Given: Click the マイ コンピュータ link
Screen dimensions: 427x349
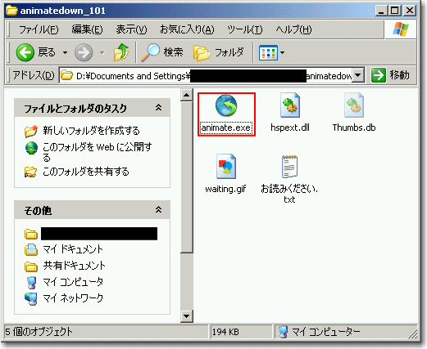Looking at the screenshot, I should [x=73, y=281].
